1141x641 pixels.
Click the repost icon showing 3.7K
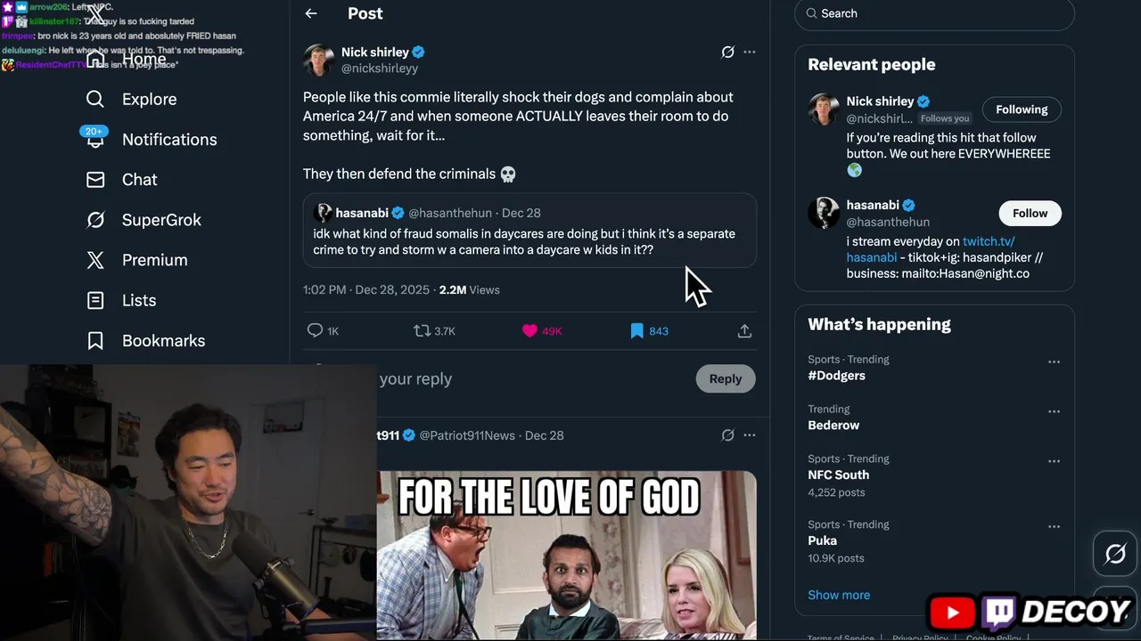click(x=422, y=330)
